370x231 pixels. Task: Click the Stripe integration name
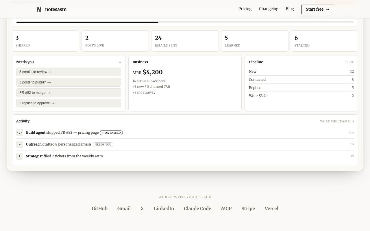click(x=248, y=208)
